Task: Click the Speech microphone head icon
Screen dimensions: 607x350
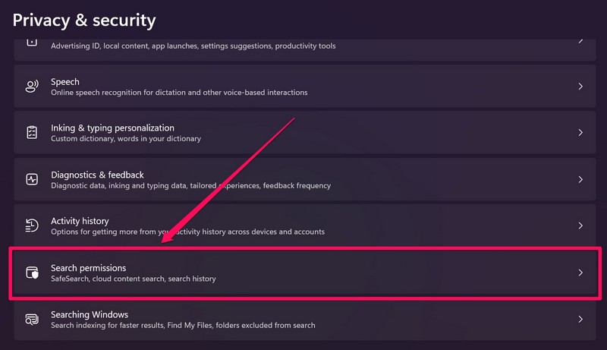Action: 32,87
